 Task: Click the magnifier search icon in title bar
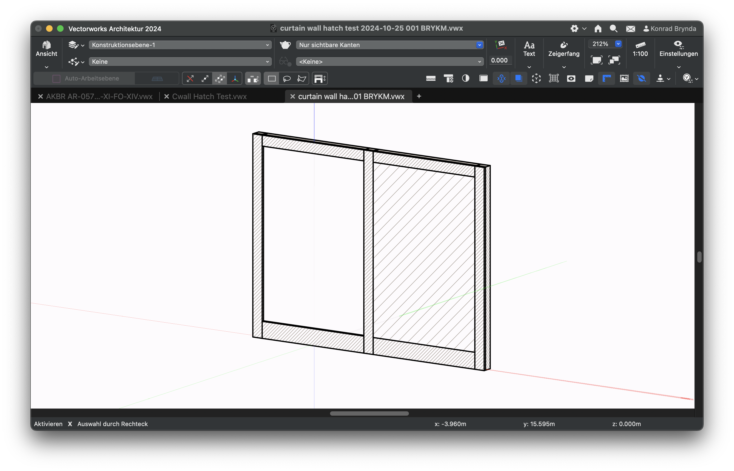(613, 28)
